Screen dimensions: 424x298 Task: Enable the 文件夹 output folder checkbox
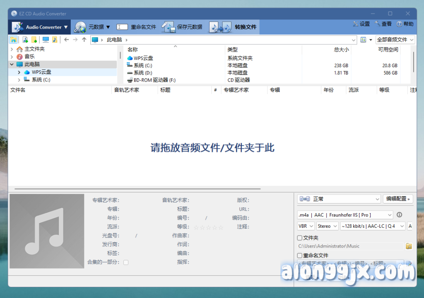300,238
